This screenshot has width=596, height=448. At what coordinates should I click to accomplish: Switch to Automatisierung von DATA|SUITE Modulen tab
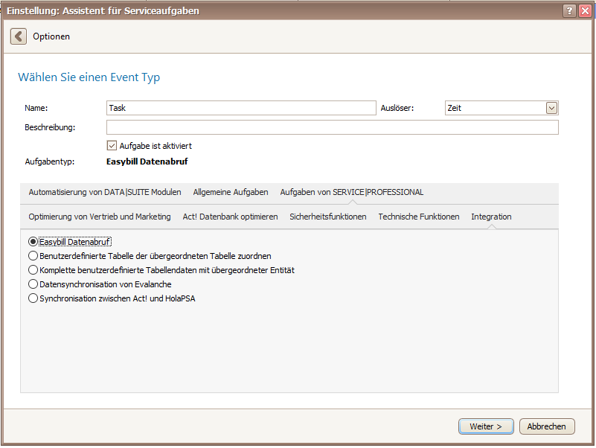click(105, 192)
